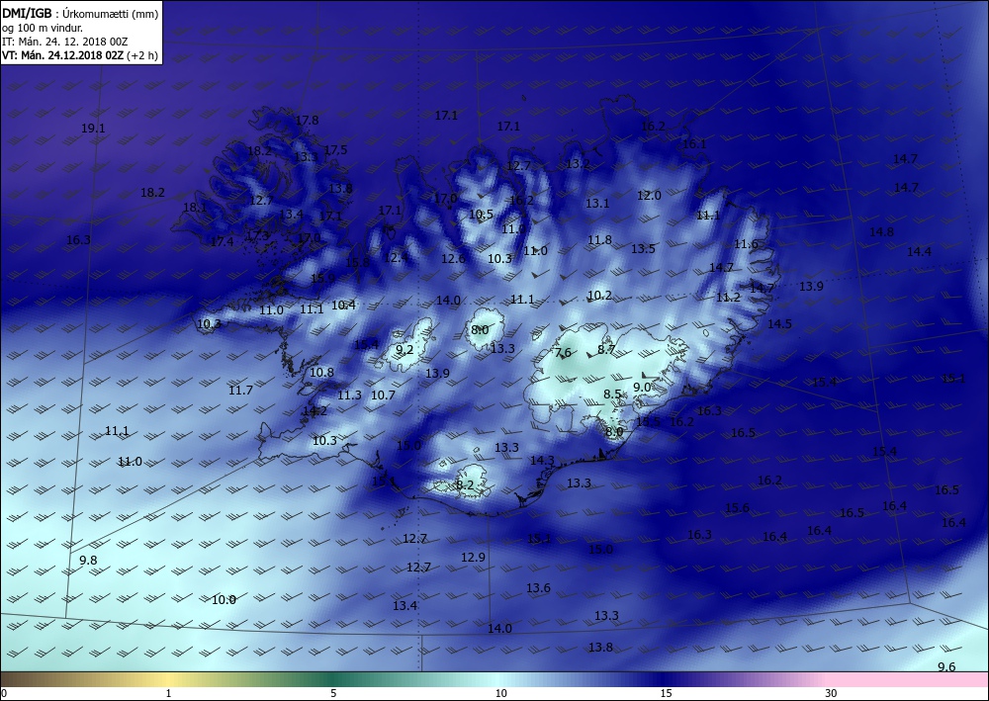This screenshot has width=989, height=701.
Task: Click the map value '11.2'
Action: (728, 297)
